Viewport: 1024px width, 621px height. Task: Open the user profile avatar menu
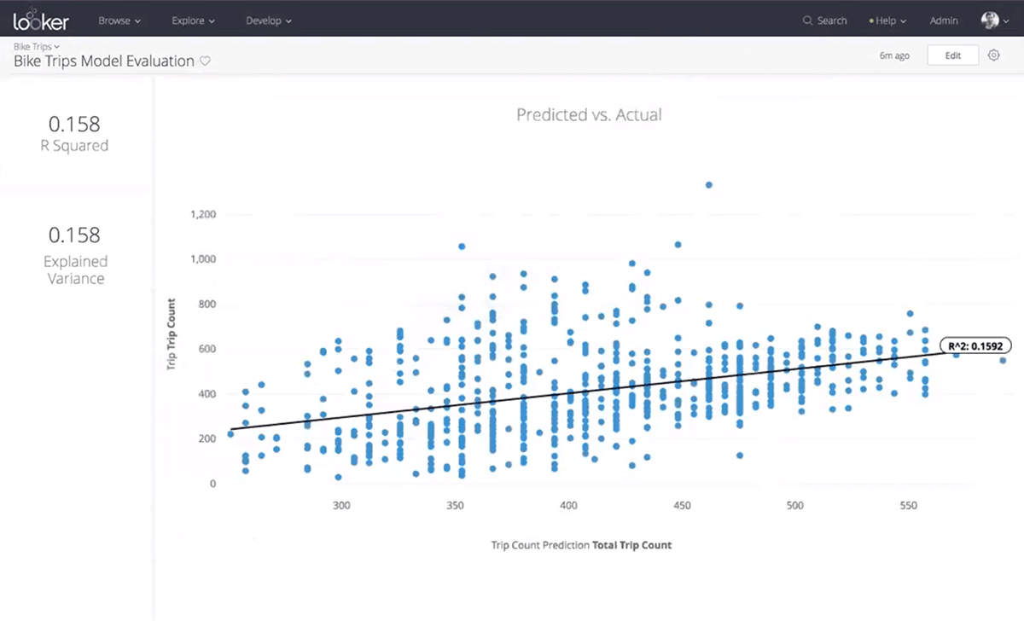[x=991, y=20]
